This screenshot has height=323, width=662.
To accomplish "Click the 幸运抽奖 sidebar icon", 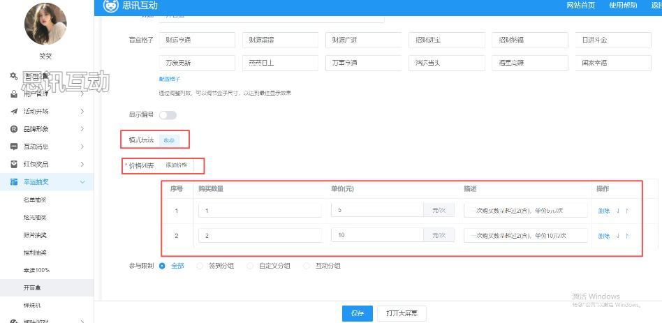I will point(14,182).
